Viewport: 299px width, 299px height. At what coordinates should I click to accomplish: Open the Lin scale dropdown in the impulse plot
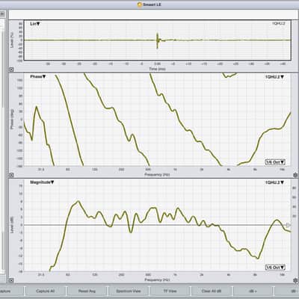35,24
